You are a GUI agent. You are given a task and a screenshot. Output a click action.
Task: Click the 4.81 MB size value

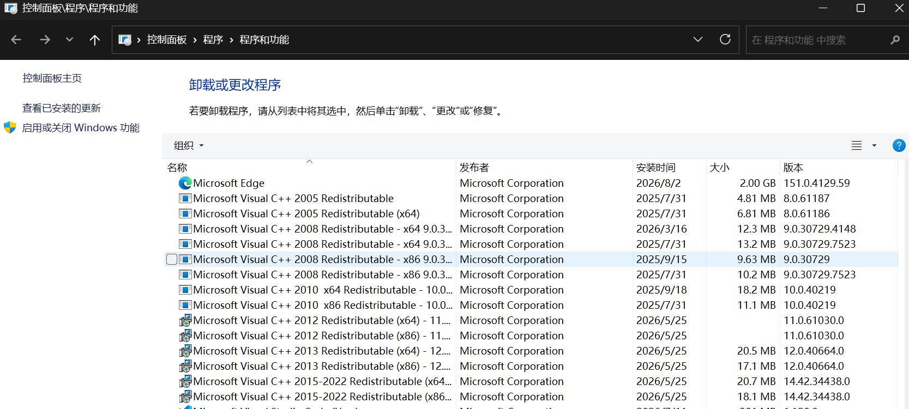click(756, 199)
